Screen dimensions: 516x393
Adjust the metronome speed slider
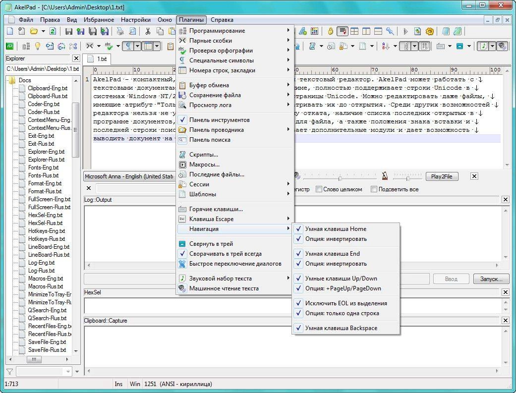coord(407,178)
